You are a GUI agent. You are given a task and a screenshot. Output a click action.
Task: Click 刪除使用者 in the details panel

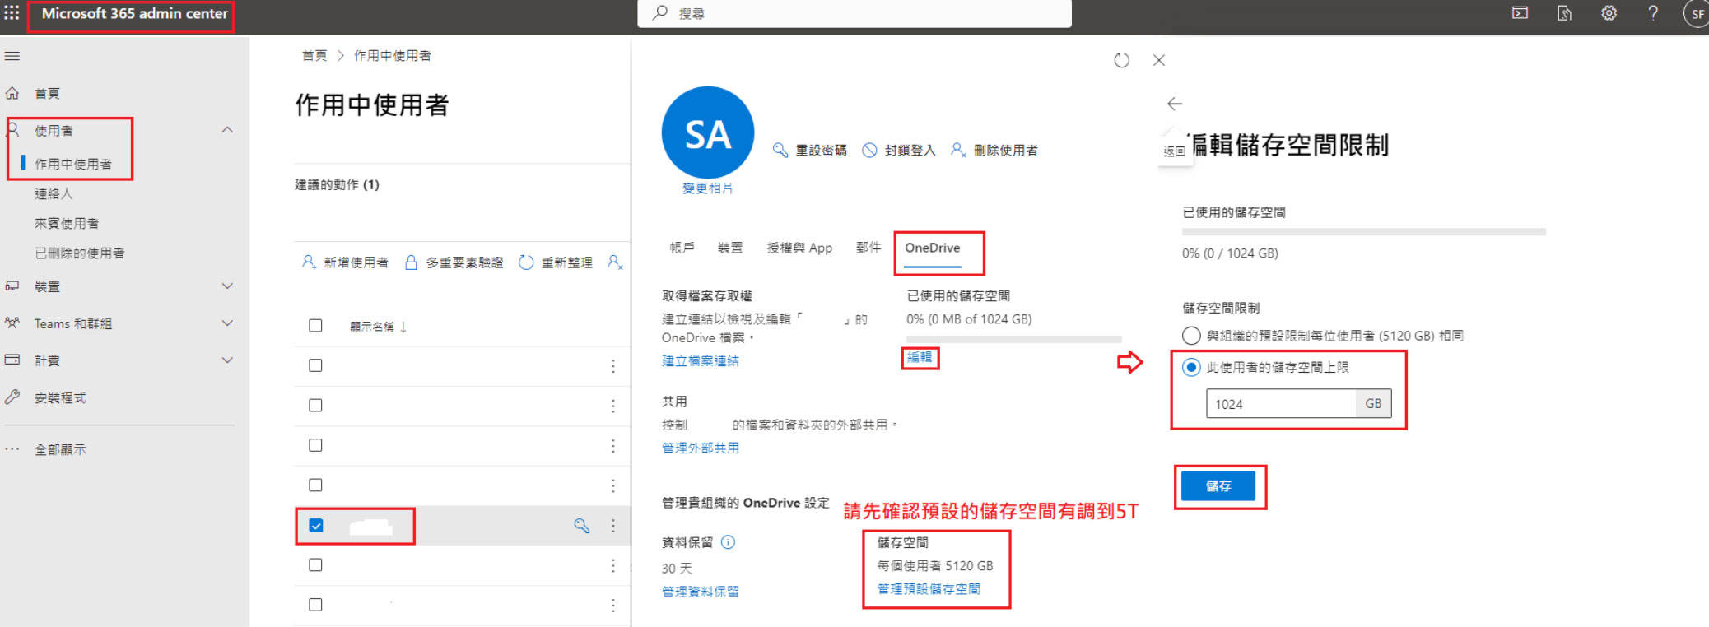click(994, 150)
